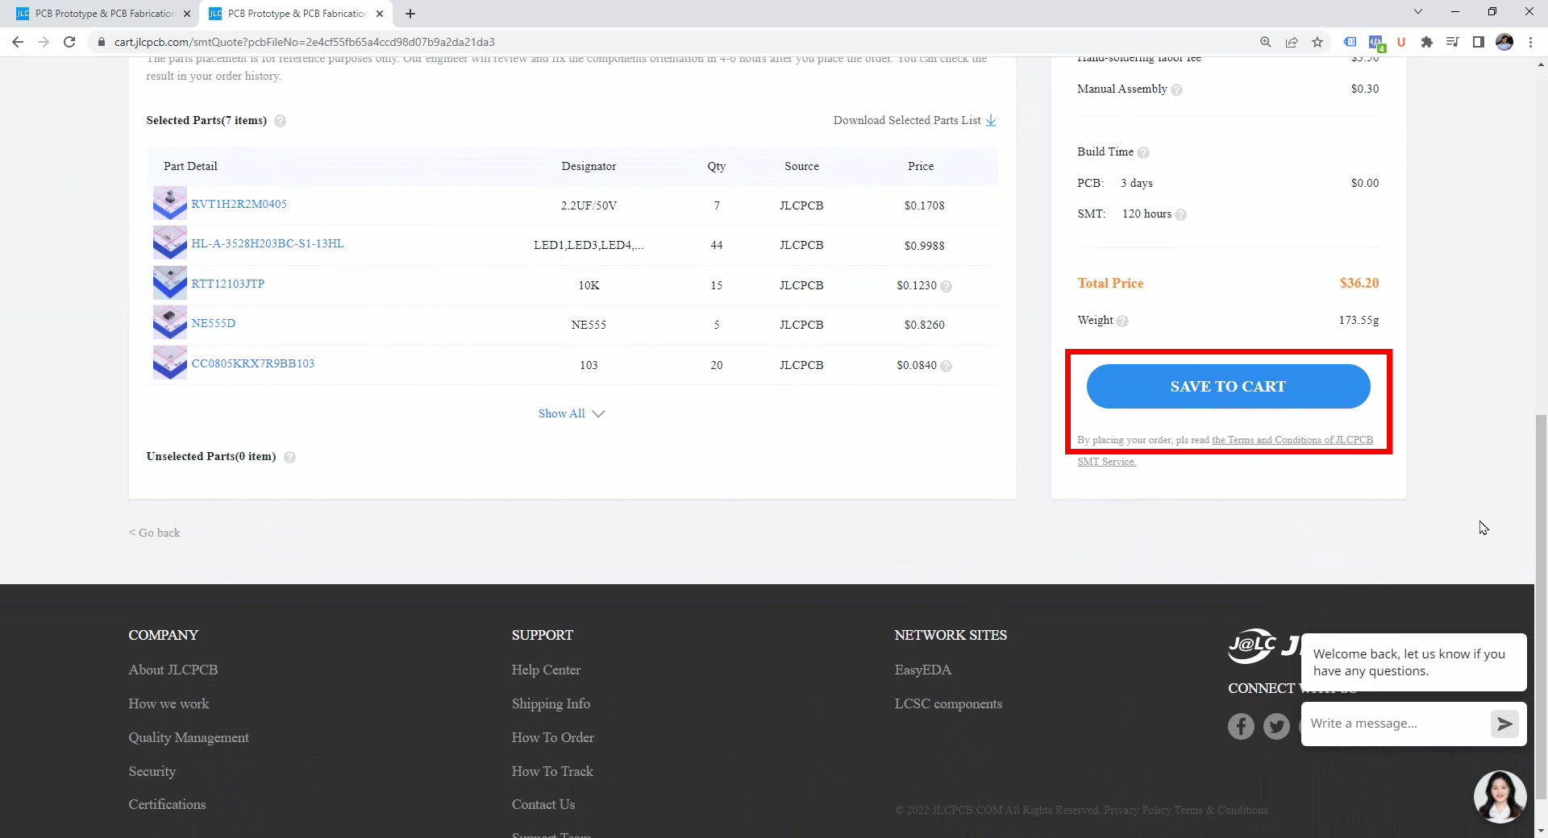View site info lock icon
The height and width of the screenshot is (838, 1548).
tap(101, 42)
